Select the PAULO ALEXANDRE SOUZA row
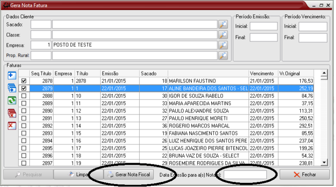This screenshot has height=187, width=336. click(166, 111)
